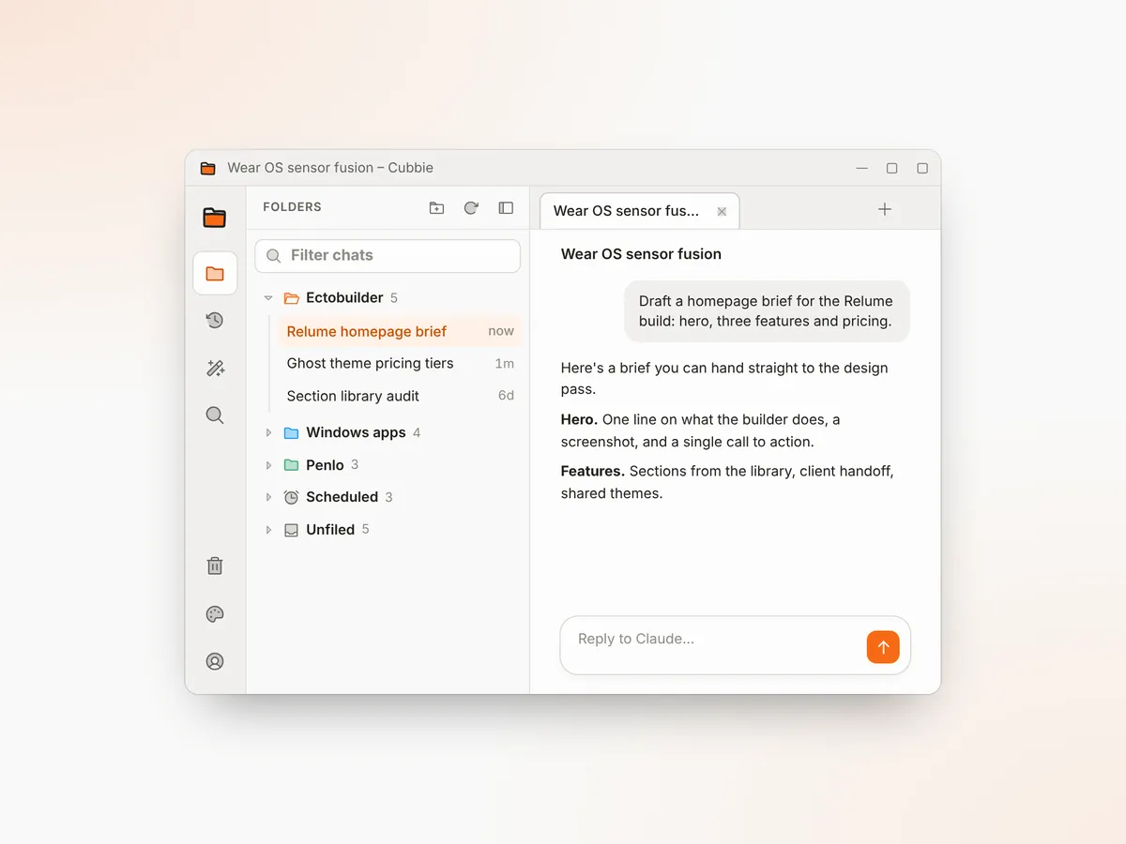Collapse the Ectobuilder folder
Viewport: 1126px width, 844px height.
click(x=268, y=298)
